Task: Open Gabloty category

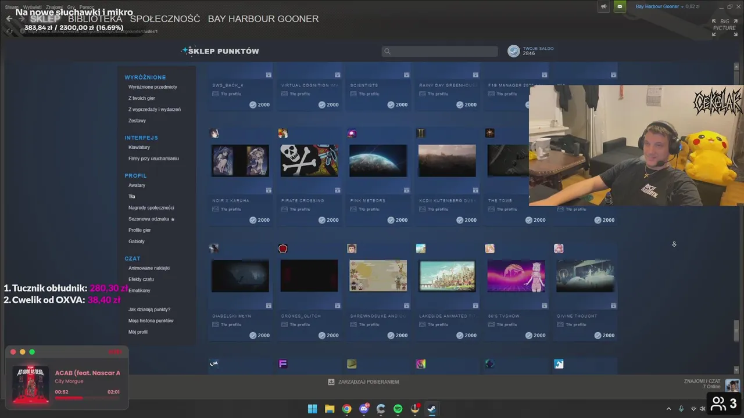Action: [x=137, y=242]
